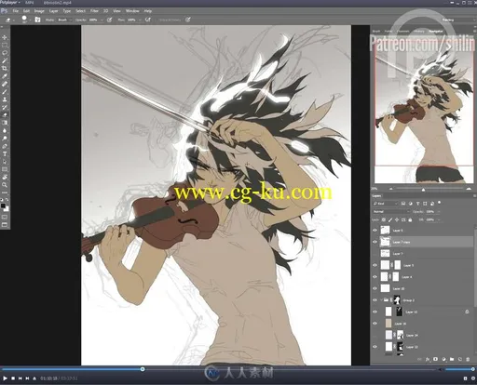
Task: Select the History Brush tool
Action: tap(5, 107)
